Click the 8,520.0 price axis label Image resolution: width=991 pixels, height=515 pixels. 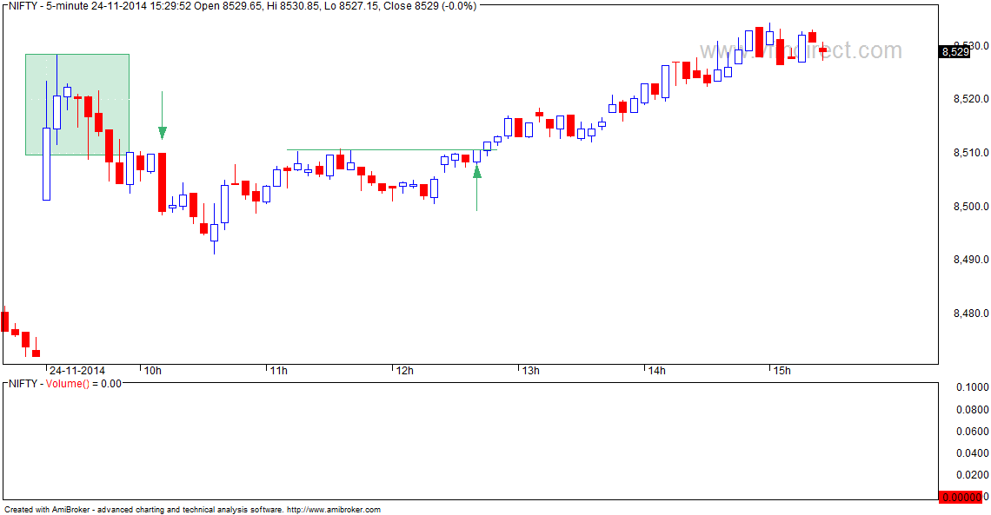(x=971, y=99)
